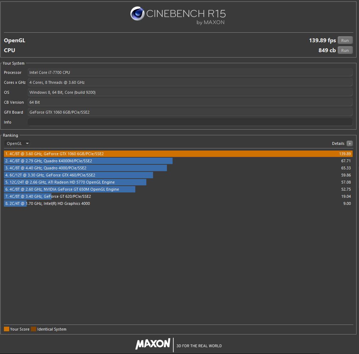Select ranking row 6 GeForce GT 650M
Image resolution: width=359 pixels, height=354 pixels.
coord(178,189)
